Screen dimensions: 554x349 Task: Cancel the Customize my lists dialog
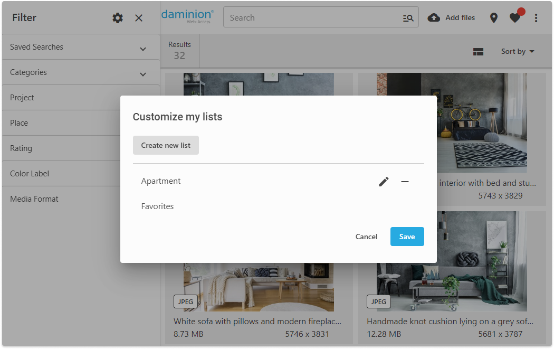pos(366,237)
